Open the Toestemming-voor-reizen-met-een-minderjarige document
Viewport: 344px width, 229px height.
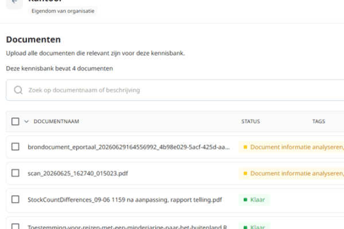pos(127,227)
